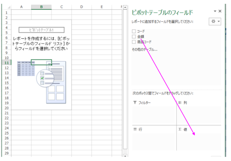Click the columns icon beside 列
This screenshot has width=231, height=161.
(180, 103)
